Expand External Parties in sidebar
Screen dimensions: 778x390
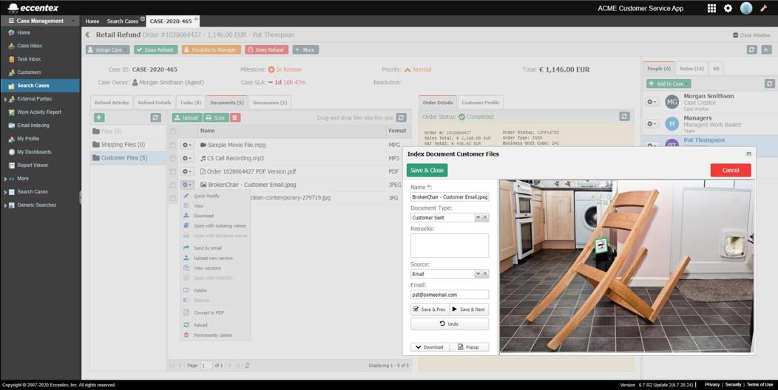tap(5, 99)
